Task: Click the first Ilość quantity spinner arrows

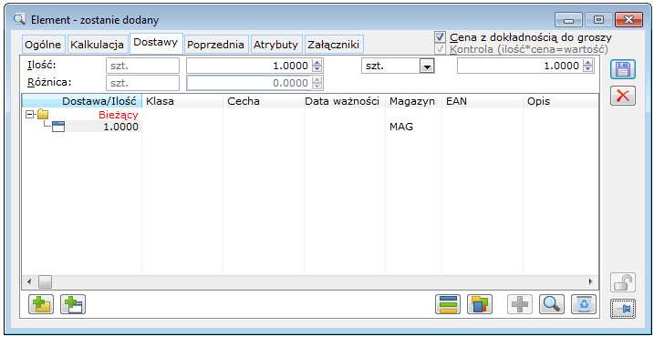Action: 317,66
